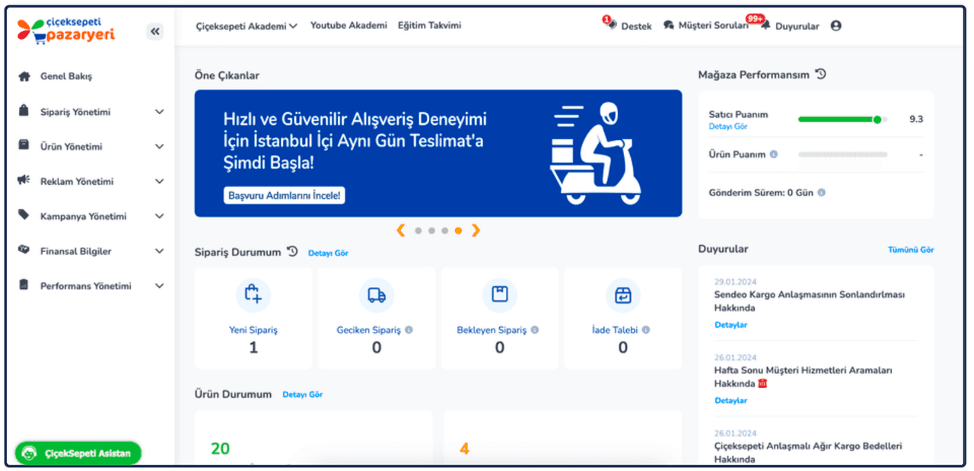Click the Genel Bakış home icon
This screenshot has width=974, height=471.
coord(24,76)
